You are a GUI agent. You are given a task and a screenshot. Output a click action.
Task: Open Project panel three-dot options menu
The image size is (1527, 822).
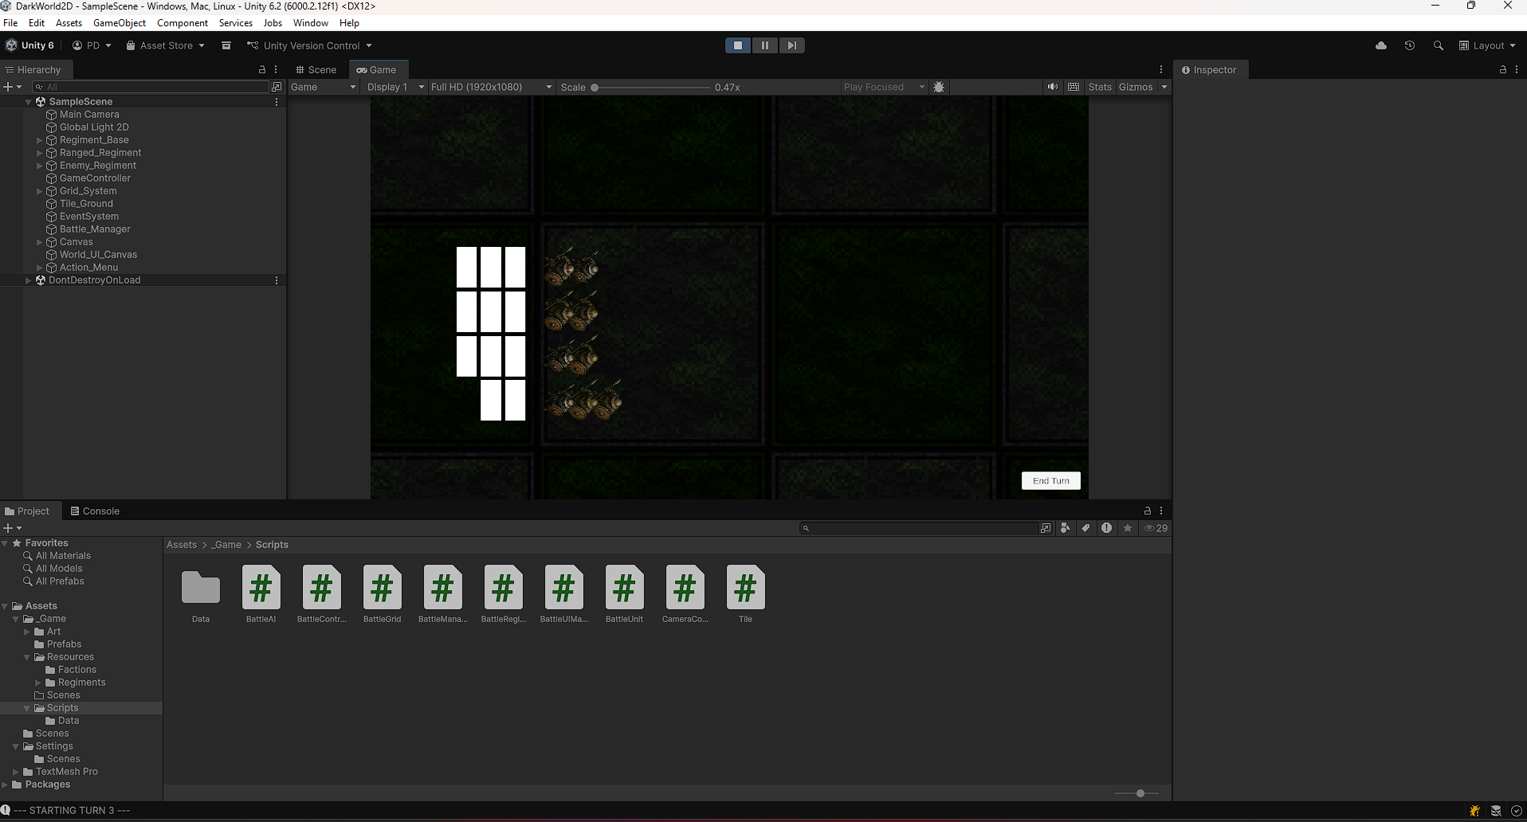pyautogui.click(x=1161, y=511)
